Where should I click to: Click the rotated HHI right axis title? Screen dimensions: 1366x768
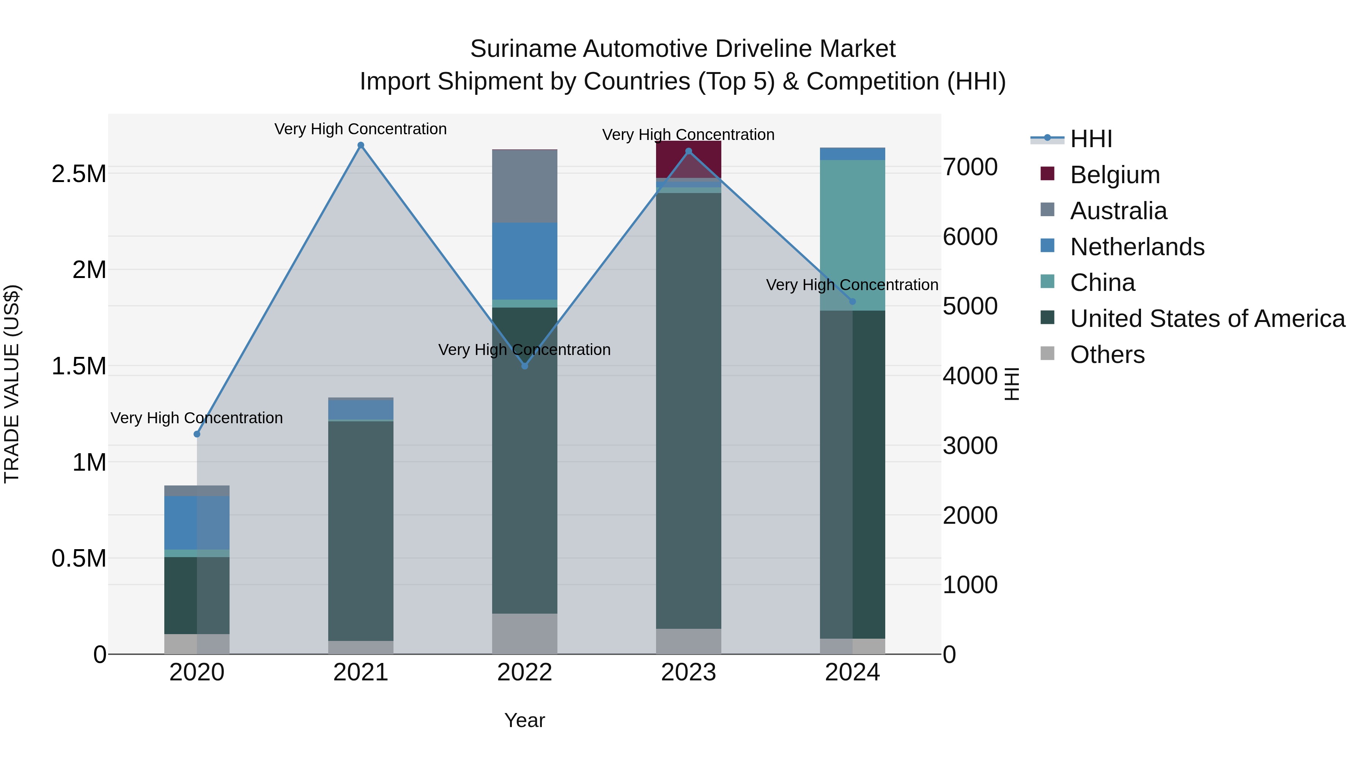point(1012,384)
